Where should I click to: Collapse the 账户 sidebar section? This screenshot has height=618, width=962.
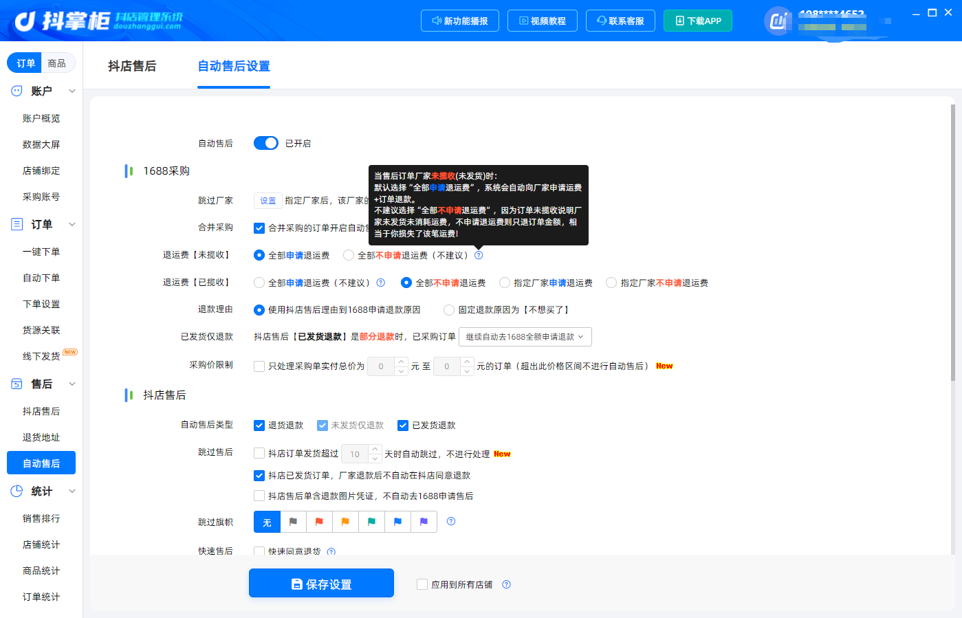tap(72, 91)
